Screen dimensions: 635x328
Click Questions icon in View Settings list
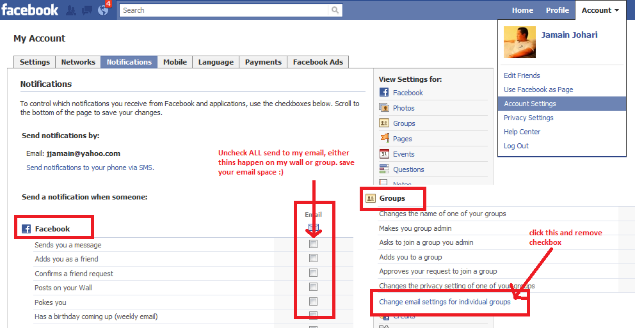point(384,169)
